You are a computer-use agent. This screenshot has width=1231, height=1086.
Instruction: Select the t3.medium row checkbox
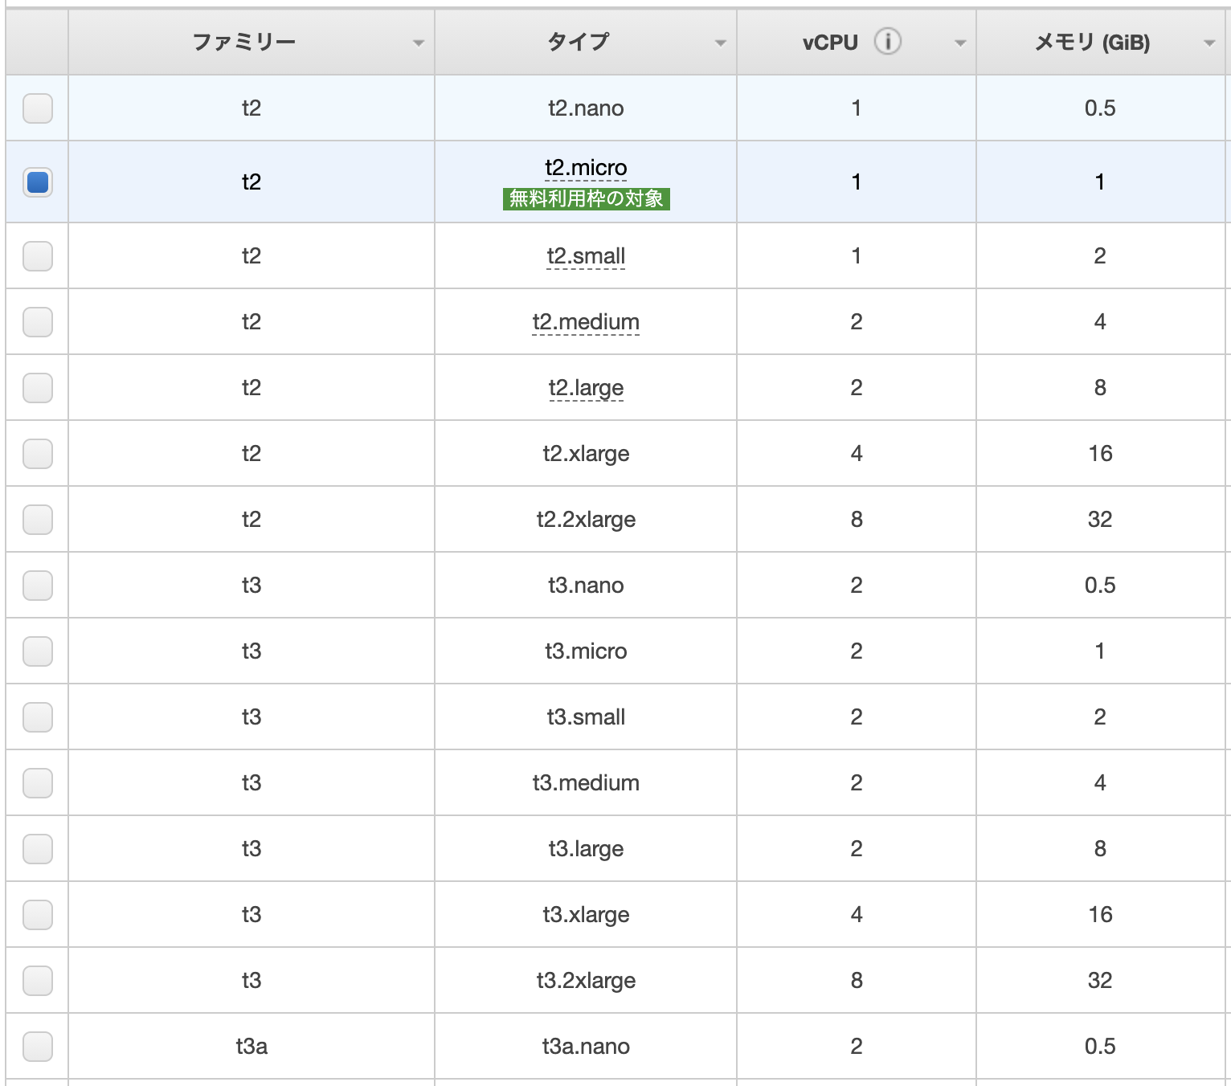(38, 783)
